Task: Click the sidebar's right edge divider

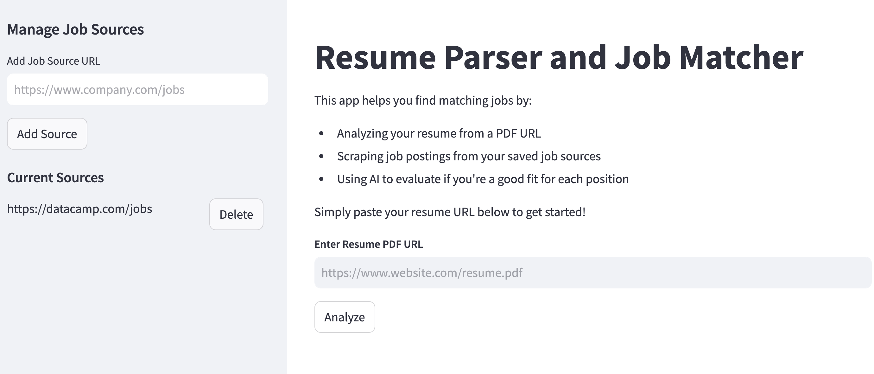Action: [287, 187]
